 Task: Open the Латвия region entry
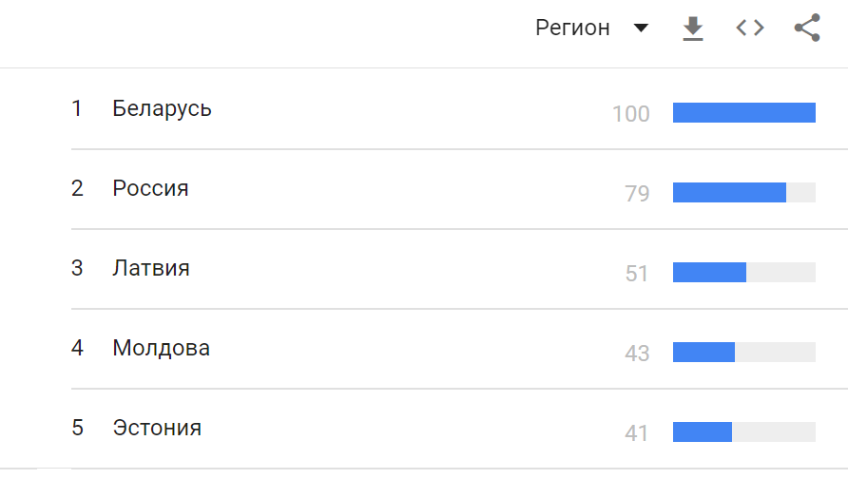(x=151, y=268)
